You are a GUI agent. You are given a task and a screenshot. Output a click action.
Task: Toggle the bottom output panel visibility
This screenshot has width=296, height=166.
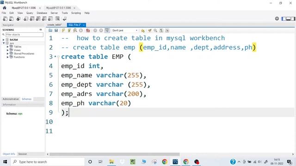click(288, 18)
